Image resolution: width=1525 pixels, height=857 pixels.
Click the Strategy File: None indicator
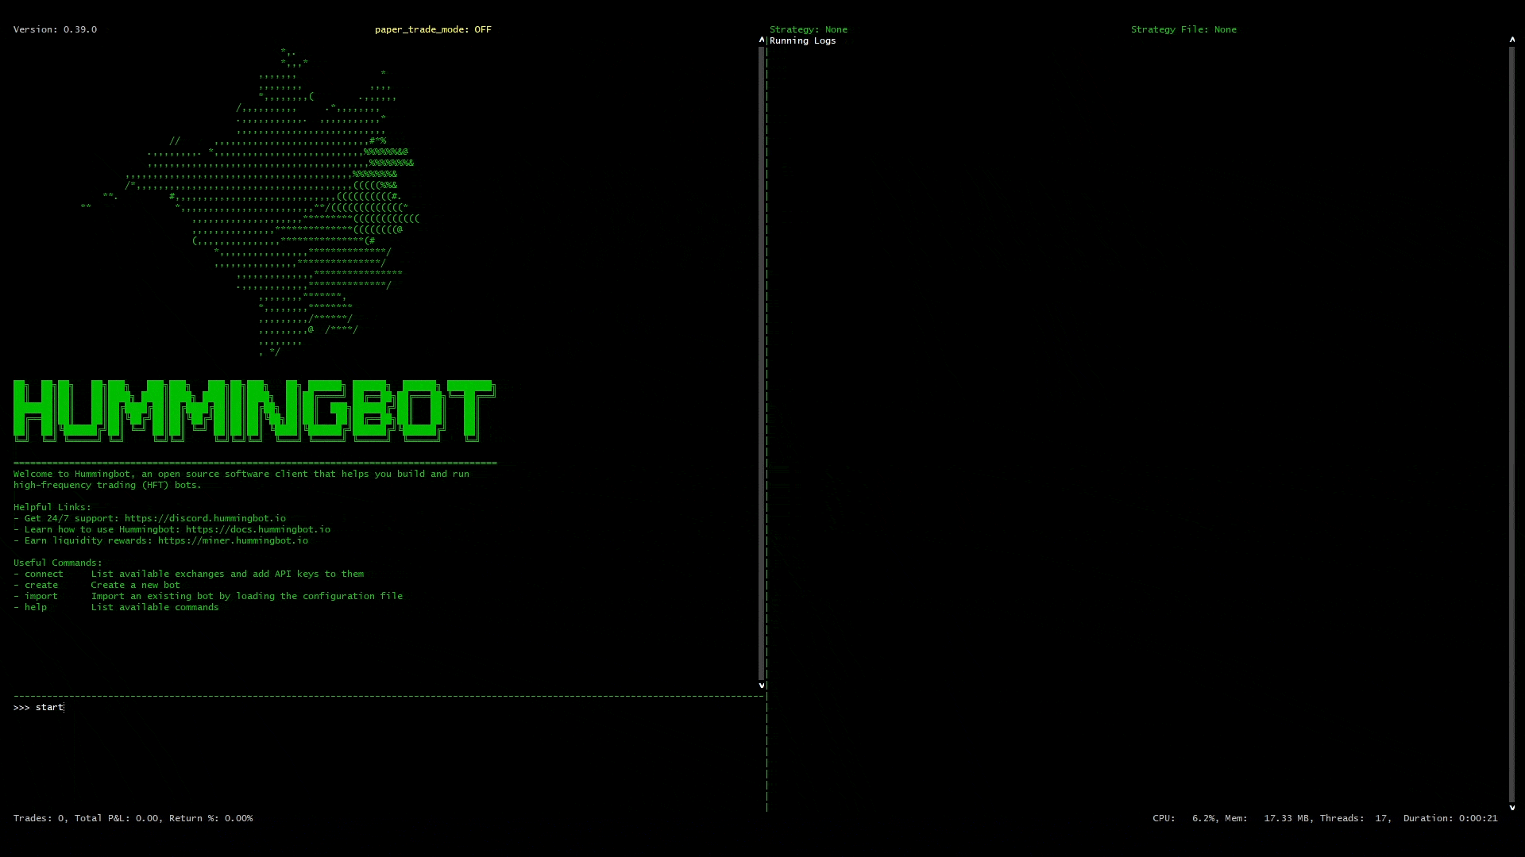1183,29
